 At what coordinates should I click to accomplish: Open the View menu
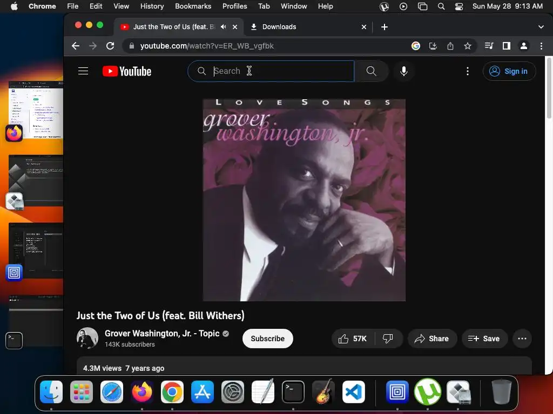click(121, 6)
